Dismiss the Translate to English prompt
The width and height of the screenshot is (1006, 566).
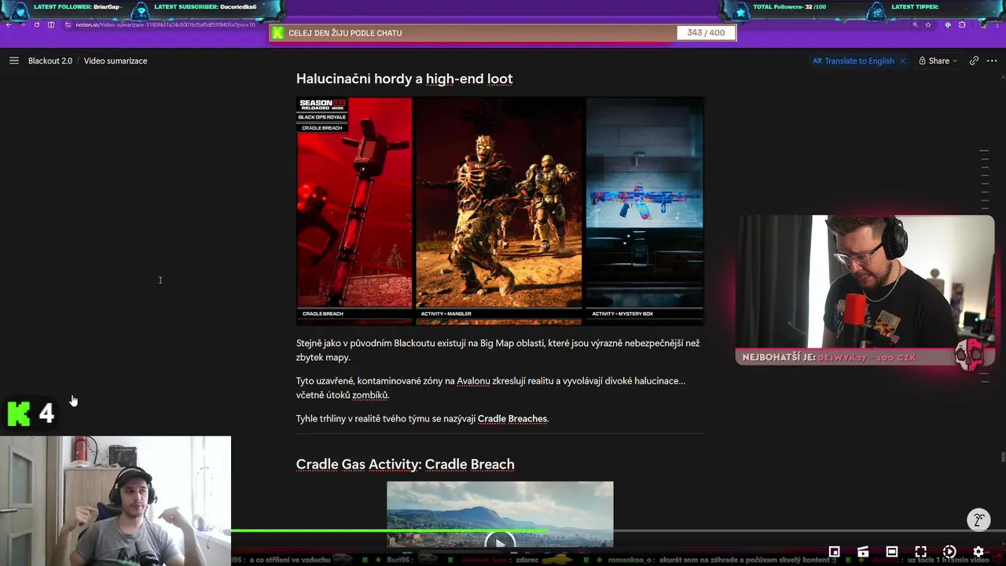902,61
